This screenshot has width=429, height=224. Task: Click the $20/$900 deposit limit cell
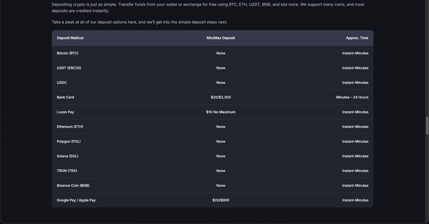[x=221, y=200]
